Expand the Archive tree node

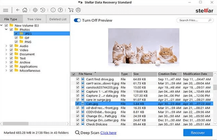click(6, 62)
